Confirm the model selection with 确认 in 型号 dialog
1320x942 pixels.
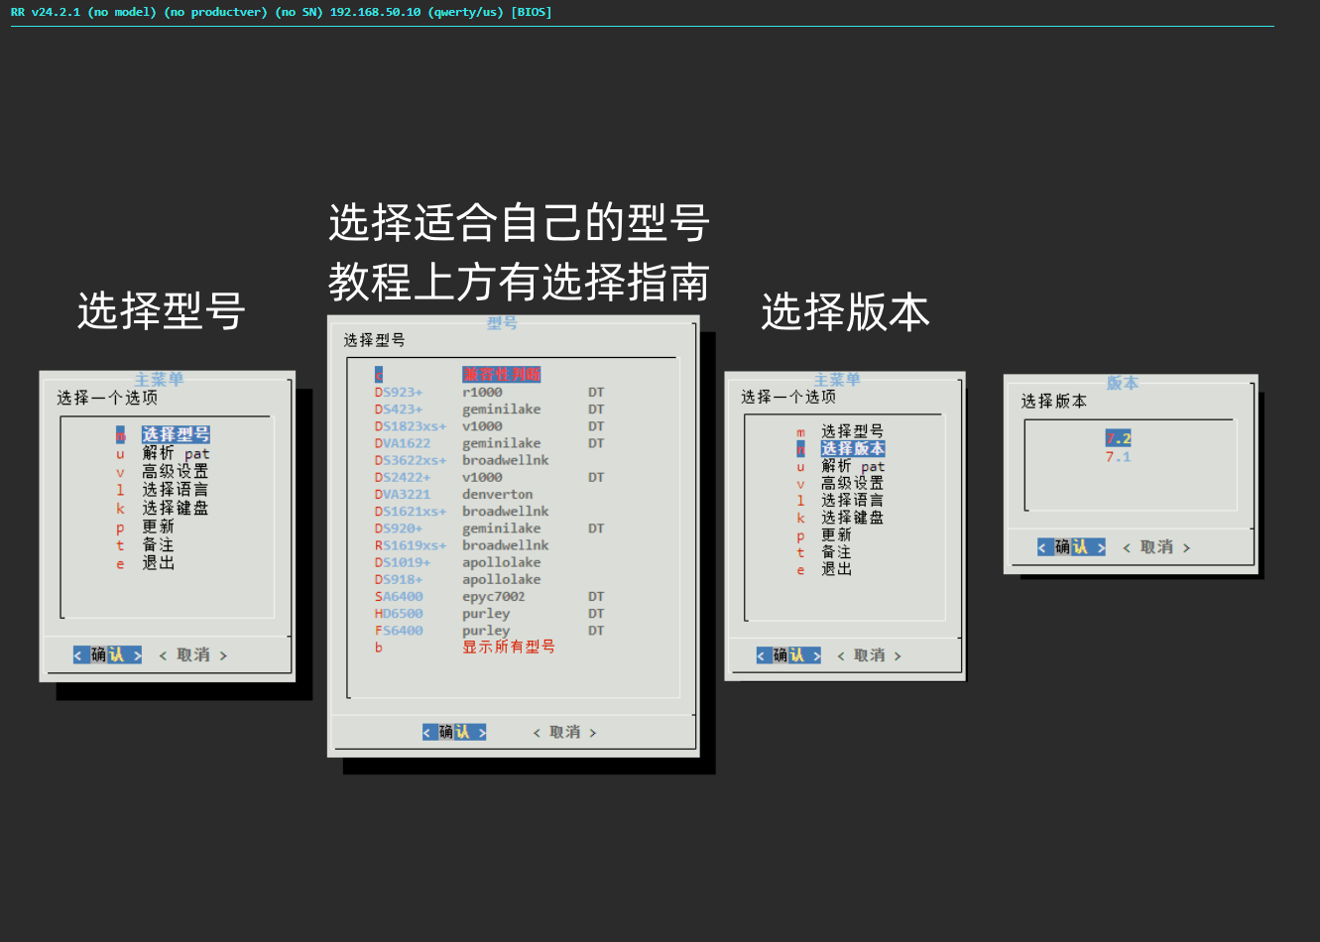point(454,733)
